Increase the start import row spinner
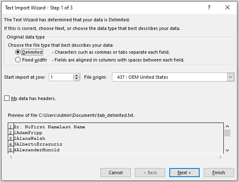Image resolution: width=239 pixels, height=182 pixels. point(76,75)
